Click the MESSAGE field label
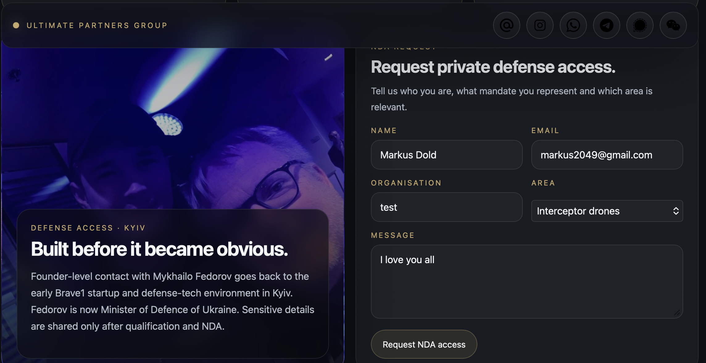 tap(392, 235)
